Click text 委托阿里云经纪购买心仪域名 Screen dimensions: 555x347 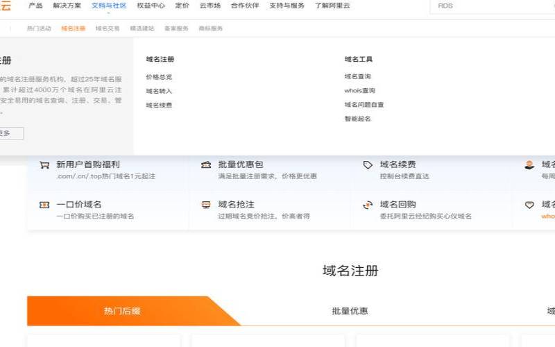point(426,217)
